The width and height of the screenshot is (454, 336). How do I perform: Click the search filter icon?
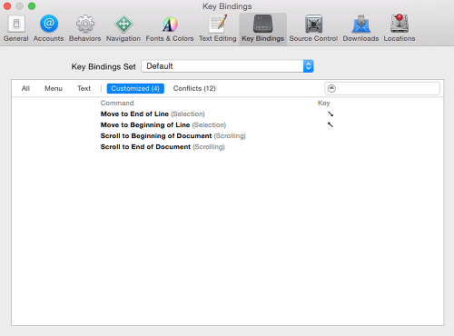(331, 88)
